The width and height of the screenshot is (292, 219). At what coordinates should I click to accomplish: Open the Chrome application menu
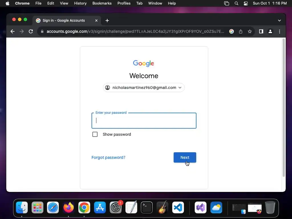(x=22, y=3)
